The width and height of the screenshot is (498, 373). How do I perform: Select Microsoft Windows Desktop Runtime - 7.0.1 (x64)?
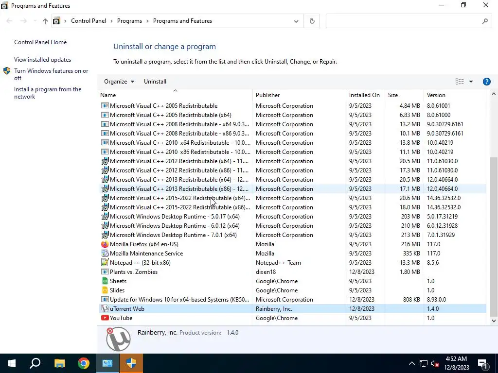[x=292, y=235]
